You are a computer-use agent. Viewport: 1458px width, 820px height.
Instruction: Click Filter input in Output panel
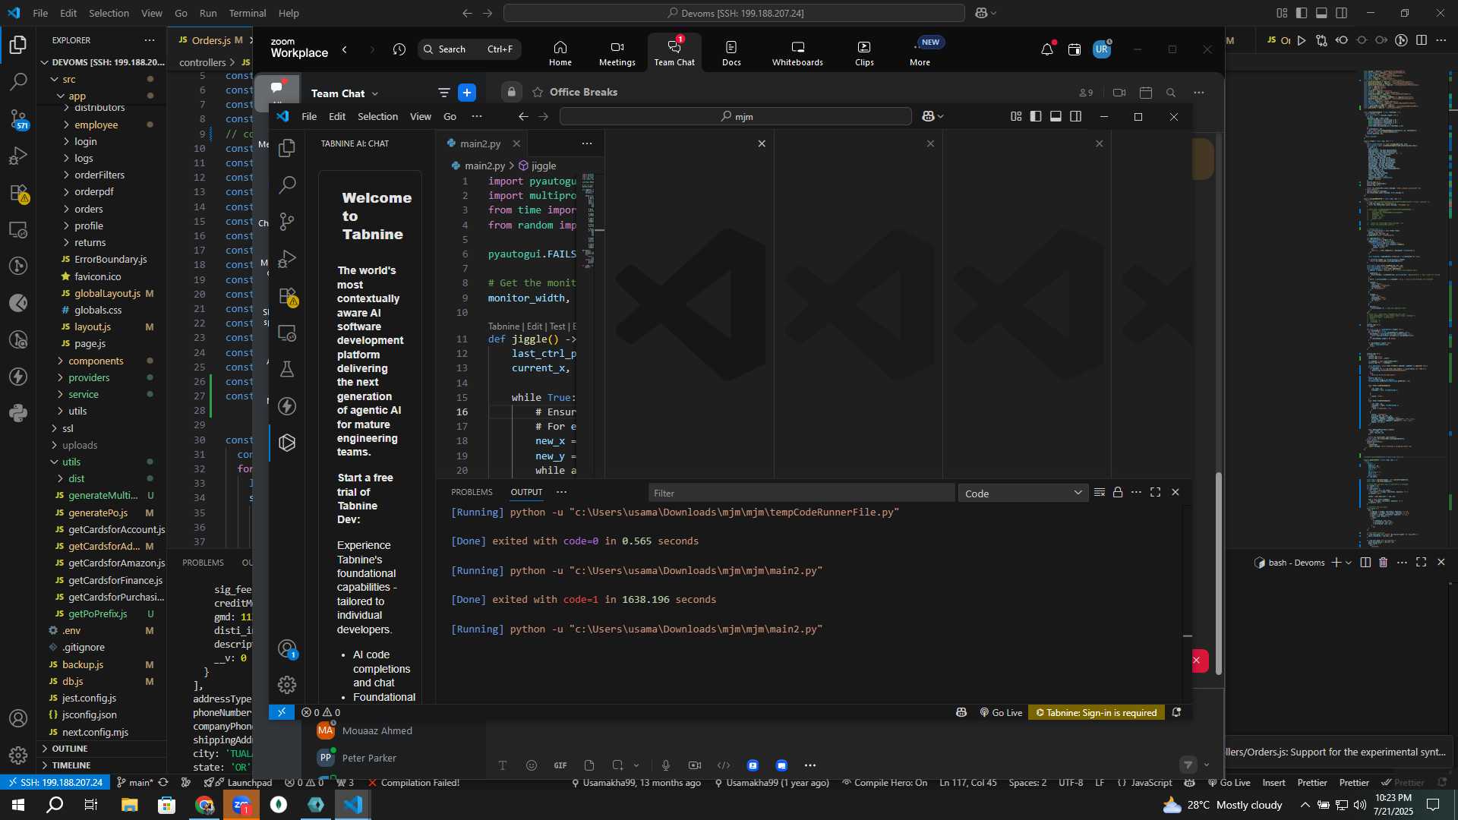click(x=801, y=494)
